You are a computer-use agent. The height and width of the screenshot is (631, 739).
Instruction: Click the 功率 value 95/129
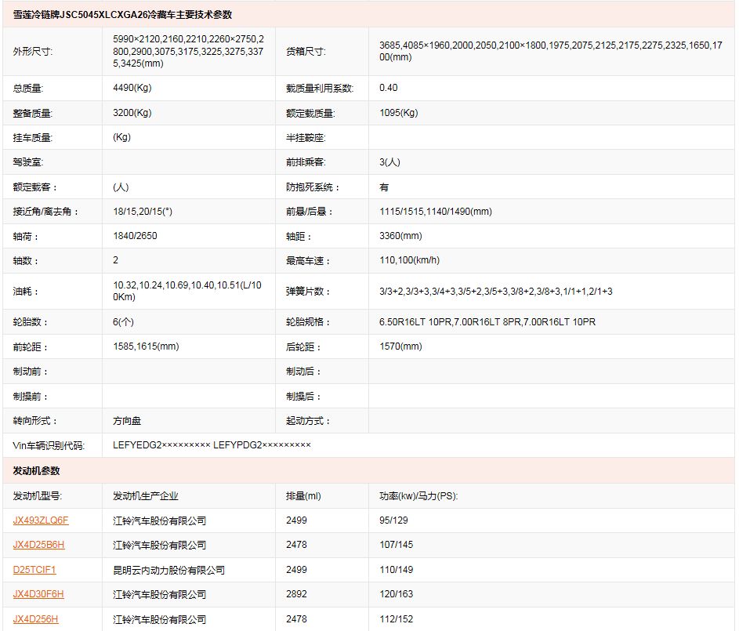click(x=393, y=520)
